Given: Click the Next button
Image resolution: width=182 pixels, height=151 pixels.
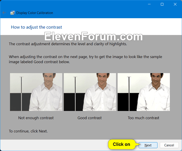Looking at the screenshot, I should pos(148,145).
